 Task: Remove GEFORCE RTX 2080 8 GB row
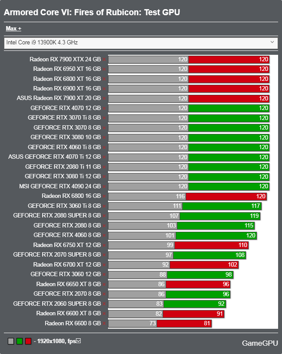pos(104,226)
